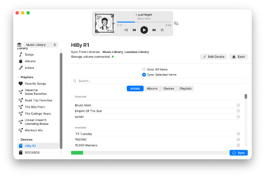Add *NSYNC to sync

point(238,139)
